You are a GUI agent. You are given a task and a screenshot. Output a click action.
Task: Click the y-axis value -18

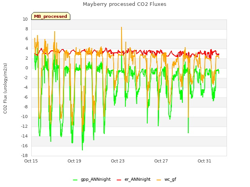click(x=24, y=156)
